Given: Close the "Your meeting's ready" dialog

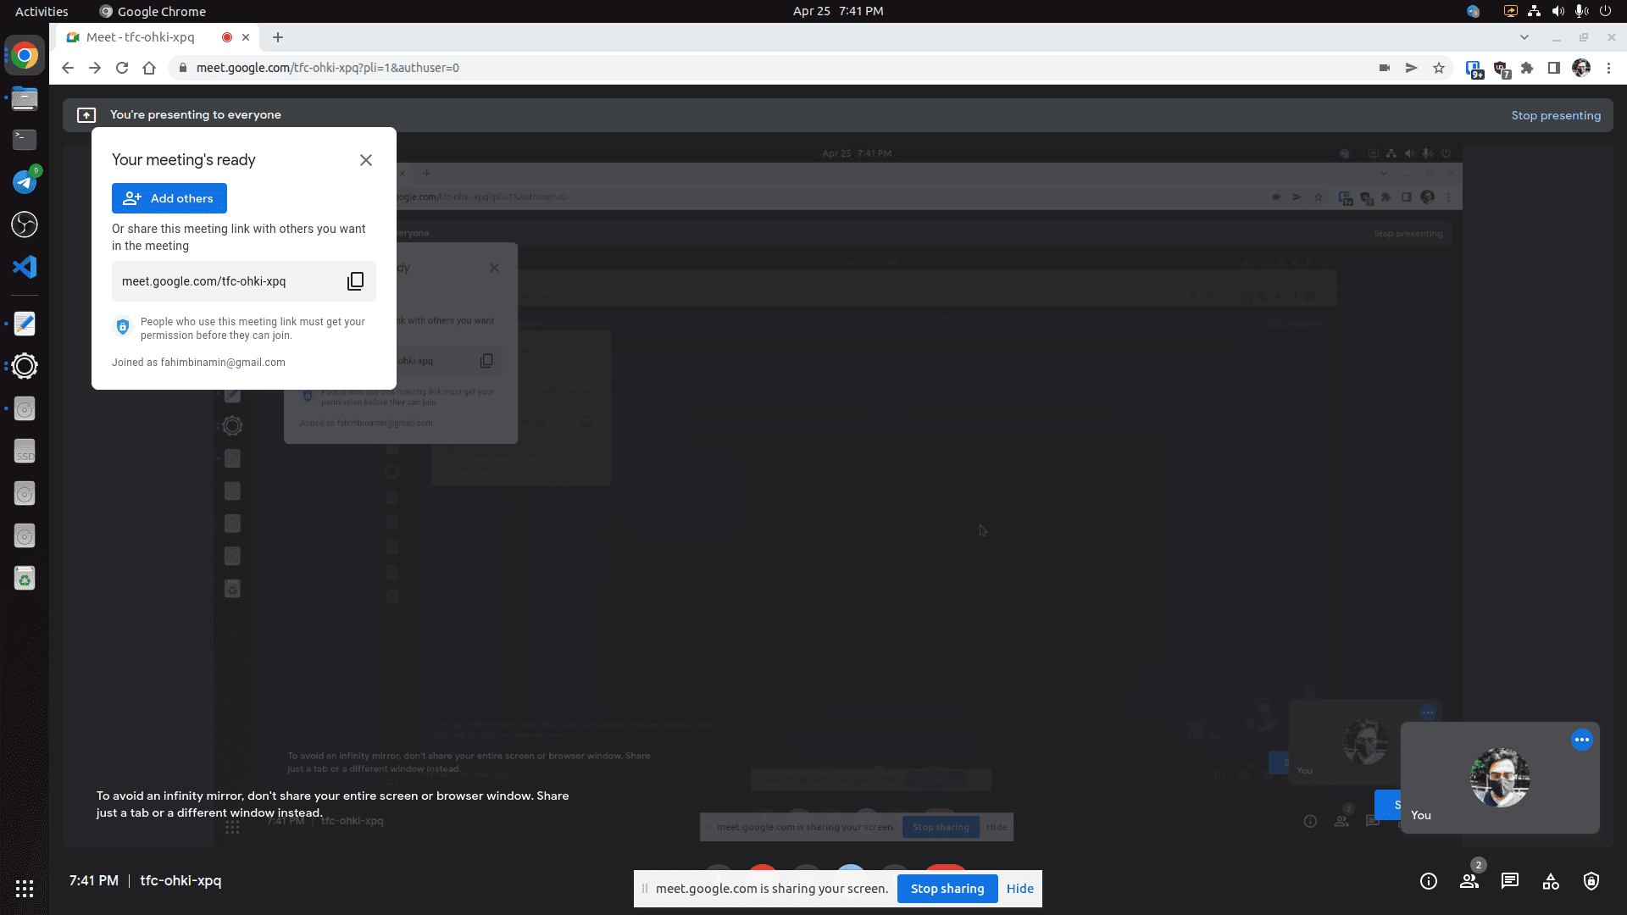Looking at the screenshot, I should 366,160.
